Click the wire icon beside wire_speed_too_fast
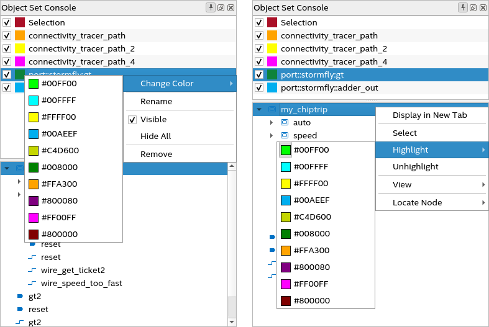 pos(32,283)
